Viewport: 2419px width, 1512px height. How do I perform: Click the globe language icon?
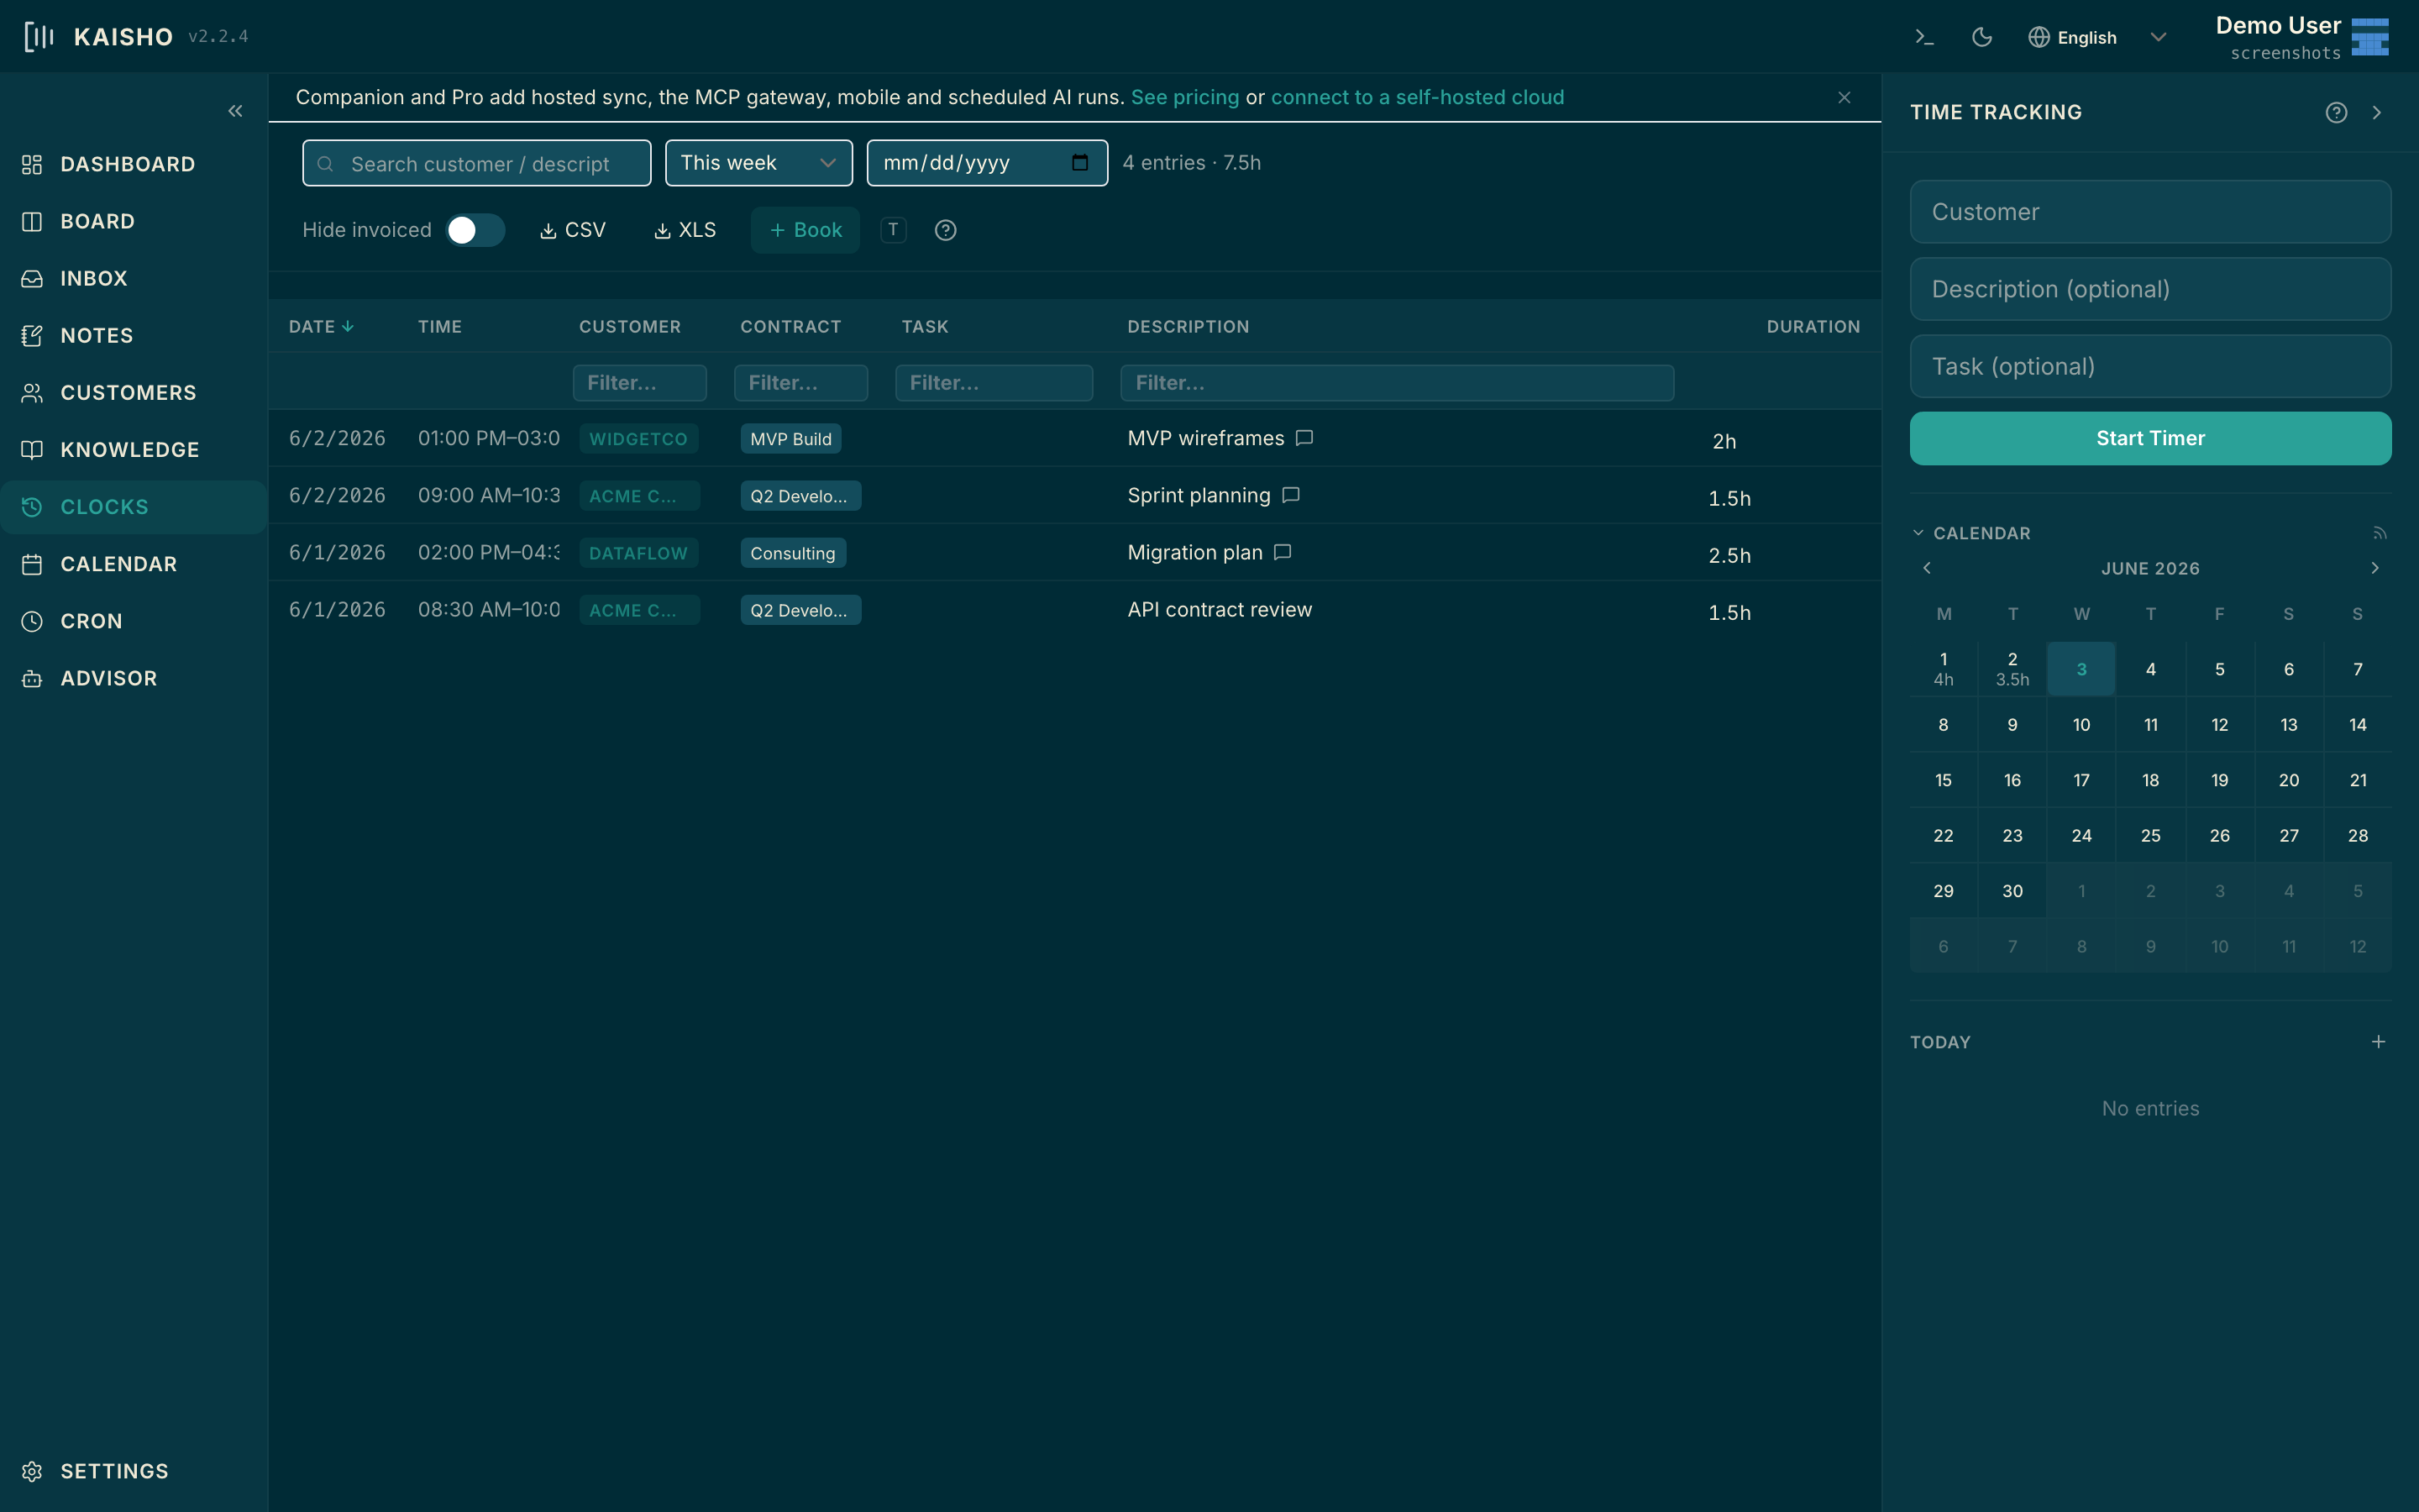pos(2039,37)
